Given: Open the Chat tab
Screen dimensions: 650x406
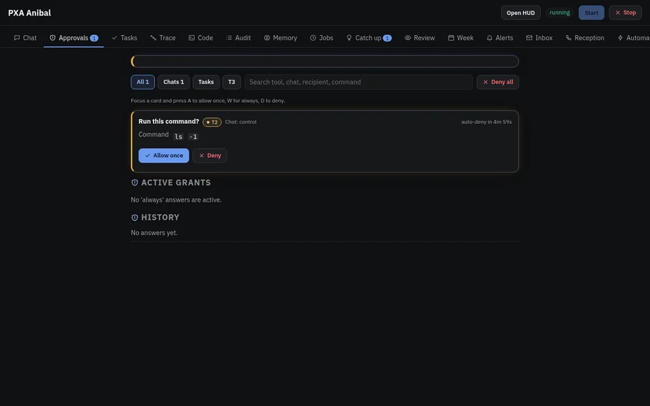Looking at the screenshot, I should point(25,38).
